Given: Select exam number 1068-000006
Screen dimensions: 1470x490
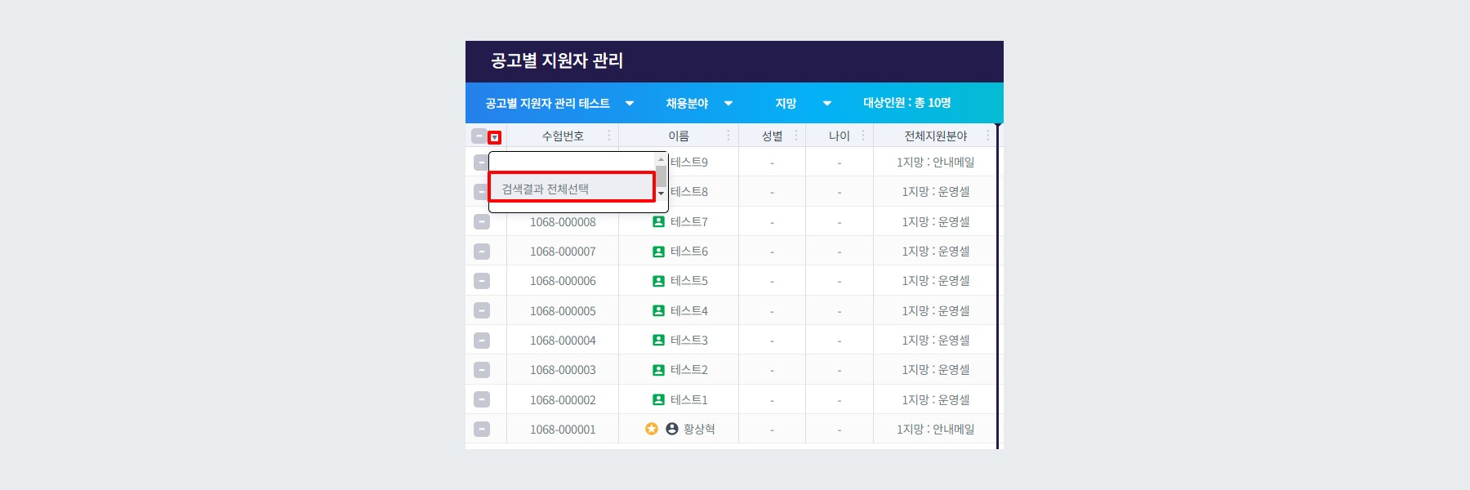Looking at the screenshot, I should (563, 281).
